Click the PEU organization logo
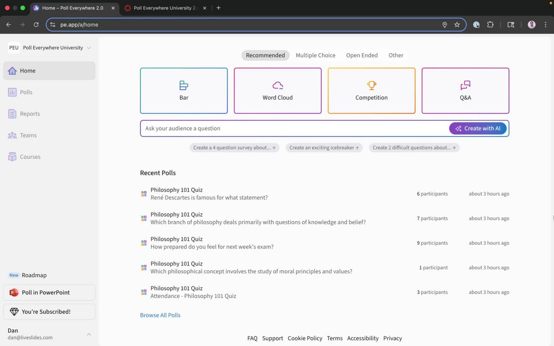 [14, 48]
